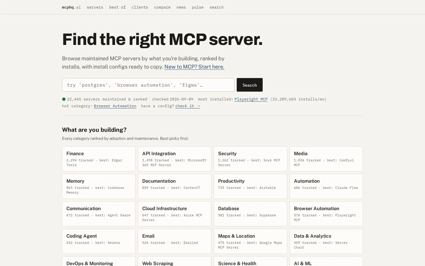Viewport: 425px width, 266px height.
Task: Open the API Integration category card
Action: click(174, 159)
